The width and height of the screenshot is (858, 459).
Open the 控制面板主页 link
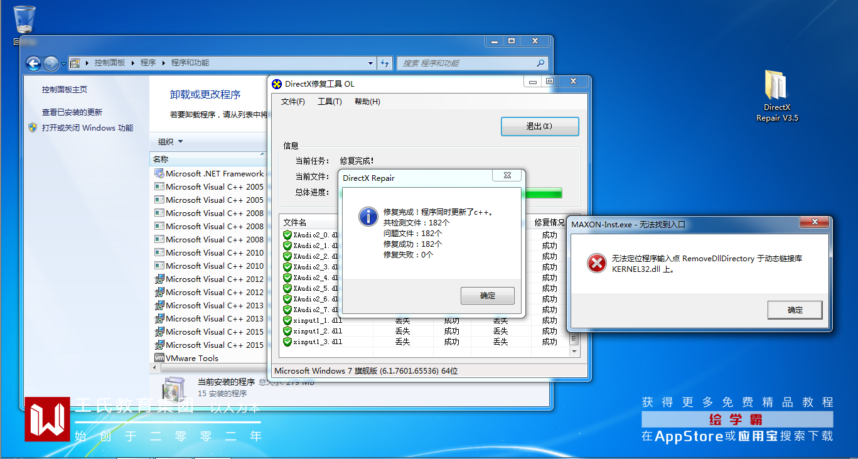[65, 90]
